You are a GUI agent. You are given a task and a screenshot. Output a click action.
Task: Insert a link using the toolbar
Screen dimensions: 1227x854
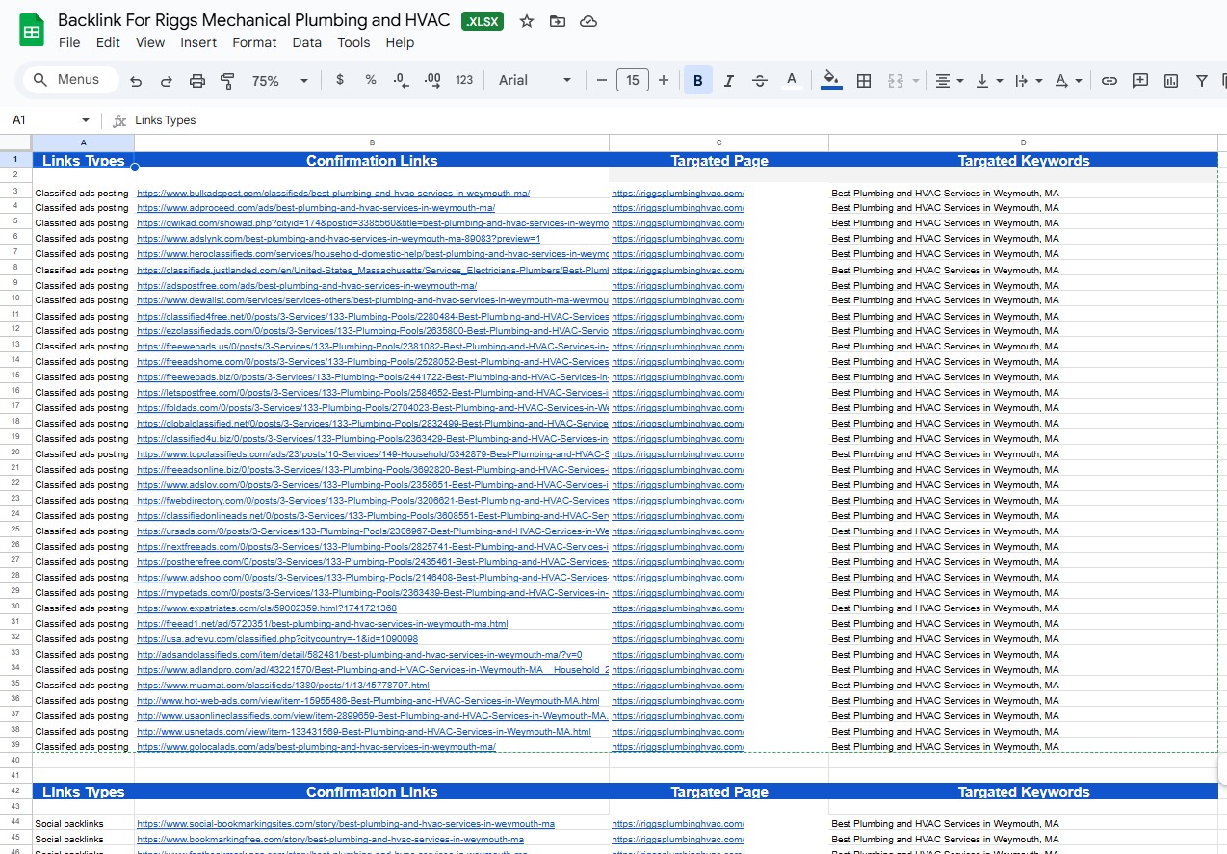1110,81
